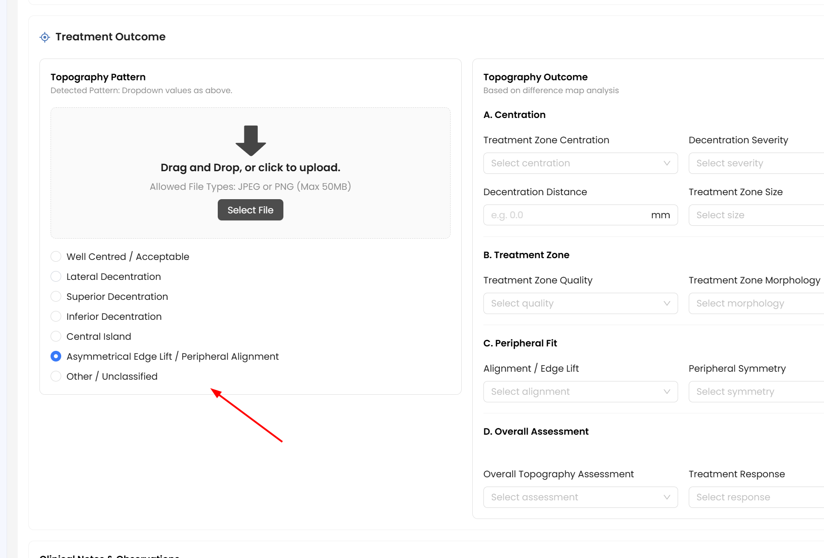
Task: Open Treatment Zone Size dropdown
Action: 756,215
